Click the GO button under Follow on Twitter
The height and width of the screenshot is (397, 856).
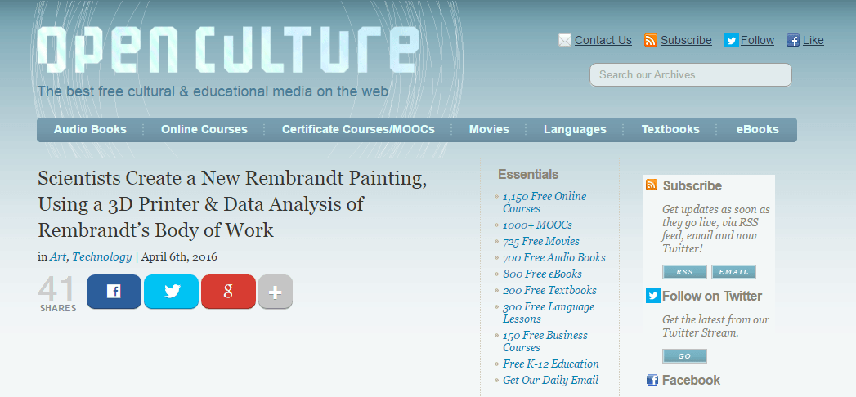pos(684,356)
